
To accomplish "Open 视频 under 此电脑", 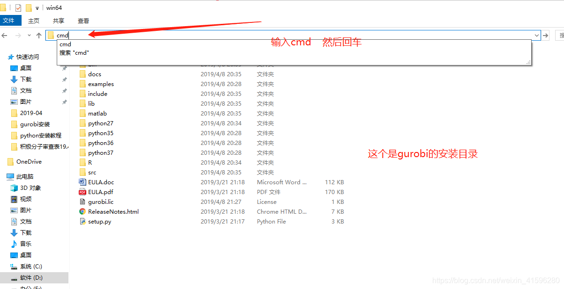I will [26, 199].
